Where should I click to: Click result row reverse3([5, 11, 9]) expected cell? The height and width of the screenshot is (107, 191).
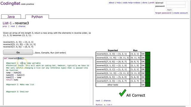pyautogui.click(x=113, y=58)
